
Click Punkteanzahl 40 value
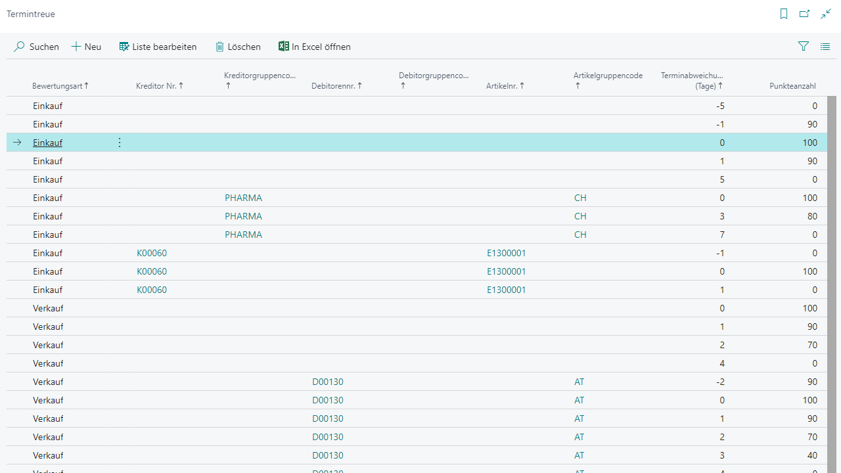[x=813, y=455]
